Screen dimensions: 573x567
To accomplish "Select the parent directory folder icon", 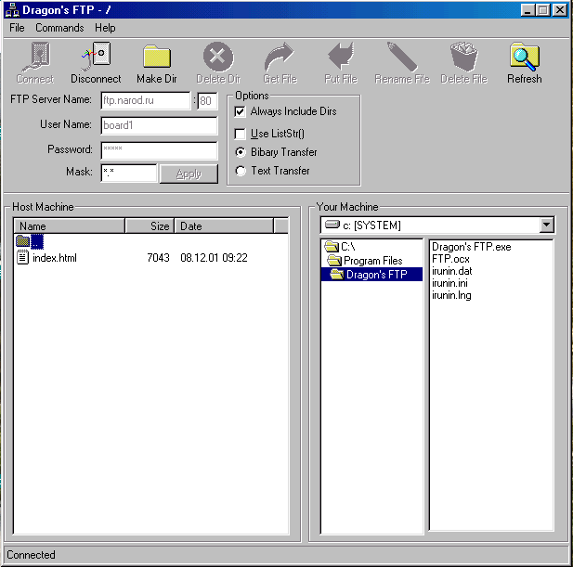I will pyautogui.click(x=22, y=241).
